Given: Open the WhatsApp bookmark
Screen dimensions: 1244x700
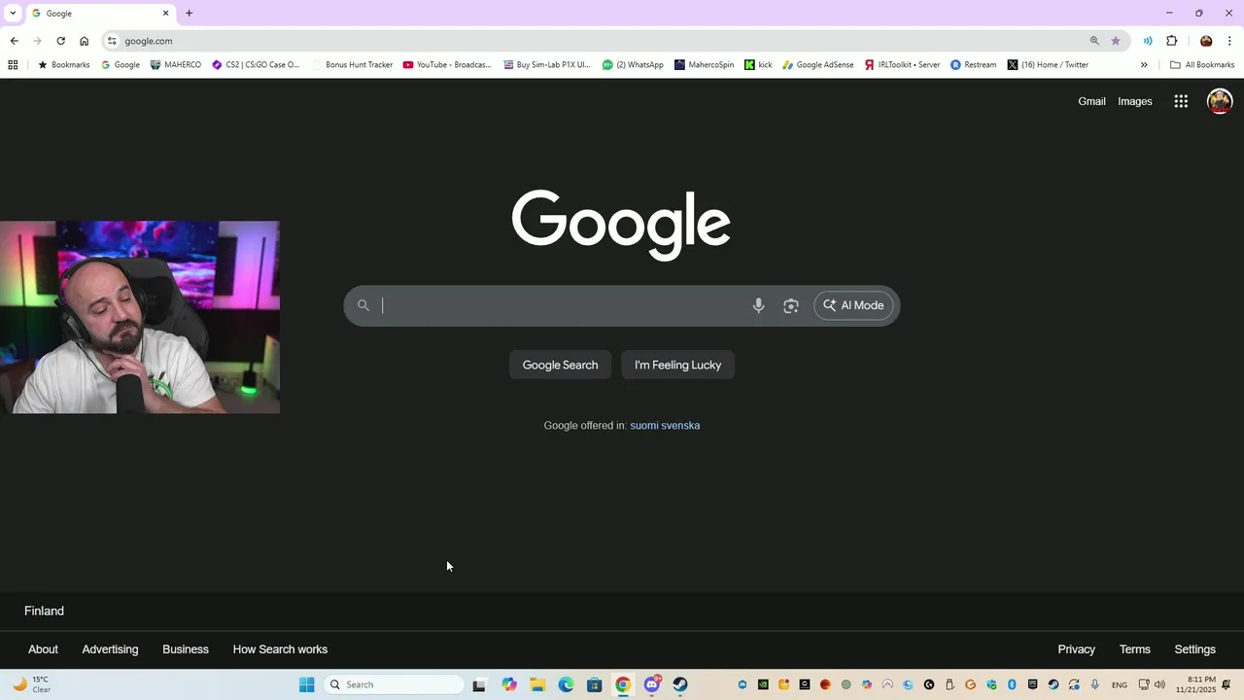Looking at the screenshot, I should point(633,65).
